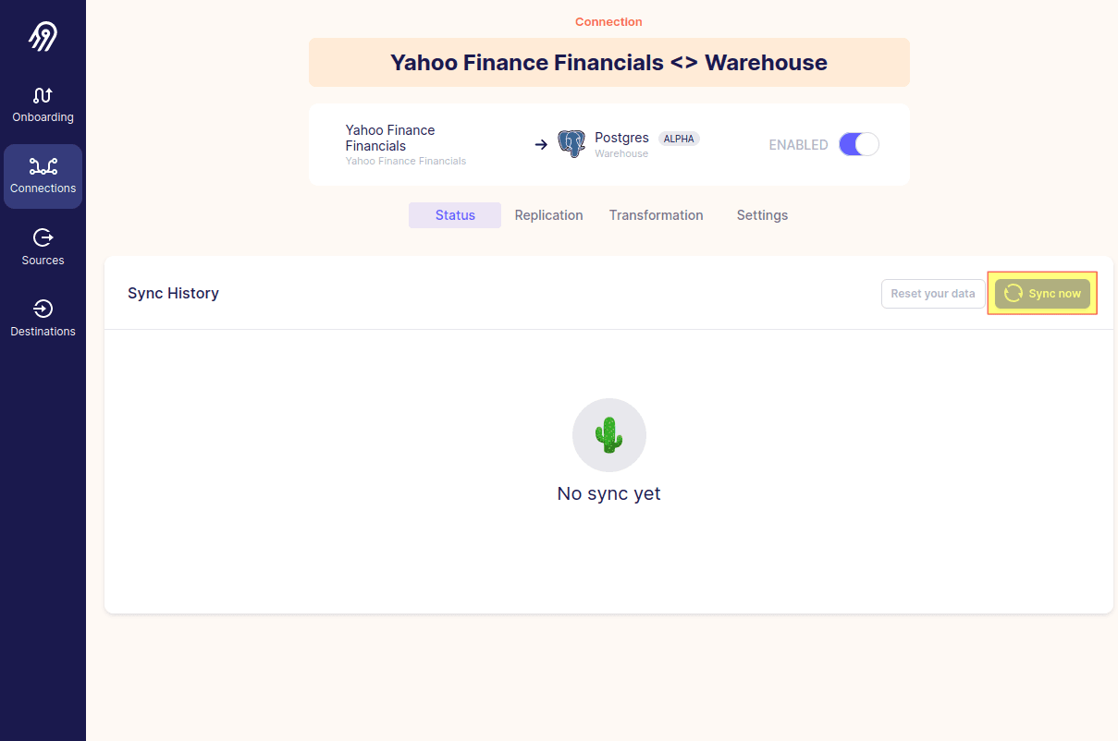
Task: Click the arrow between source and destination
Action: pos(541,145)
